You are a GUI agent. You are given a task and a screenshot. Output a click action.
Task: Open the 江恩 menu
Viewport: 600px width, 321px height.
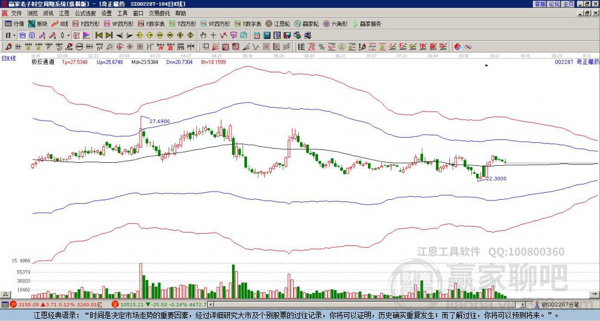[64, 13]
